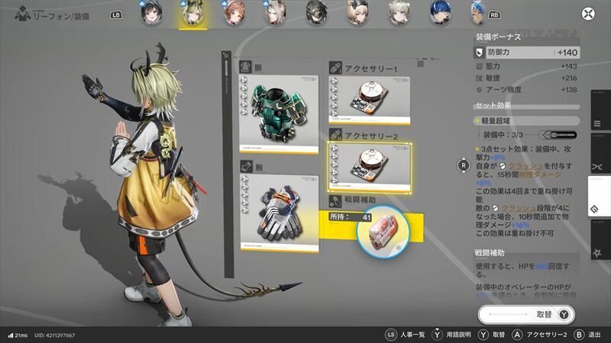The height and width of the screenshot is (343, 611).
Task: Open the アクセサリー1 accessory slot
Action: (370, 101)
